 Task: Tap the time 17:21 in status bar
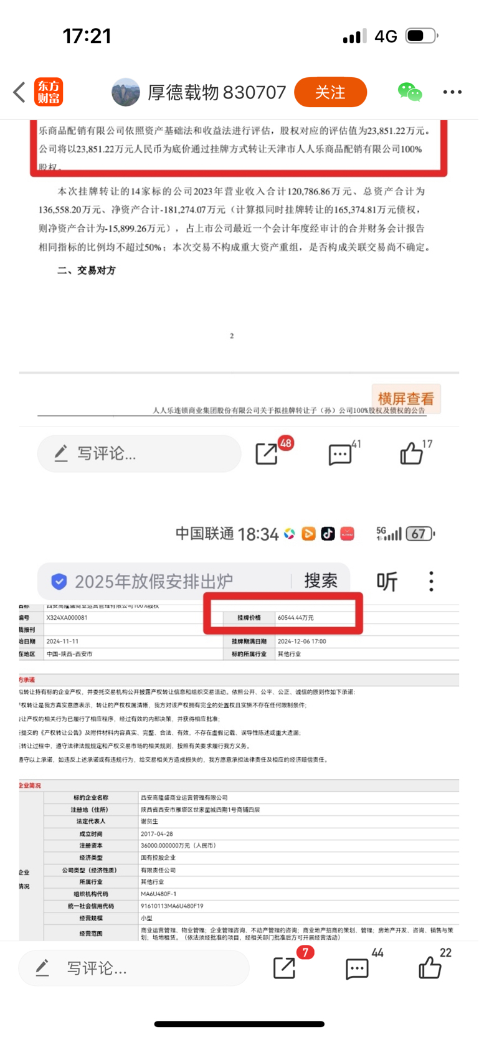pos(87,36)
